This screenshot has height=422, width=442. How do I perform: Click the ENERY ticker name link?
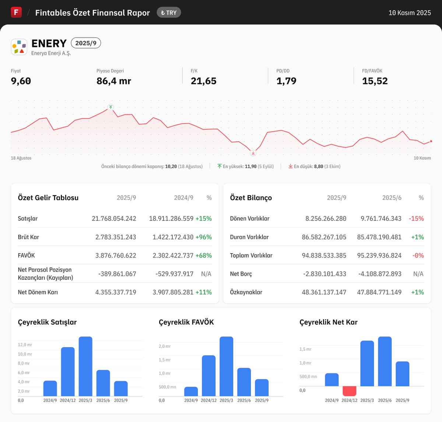click(49, 43)
